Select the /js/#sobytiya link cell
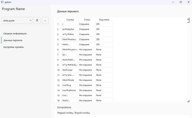Viewport: 192px width, 118px height. 70,29
